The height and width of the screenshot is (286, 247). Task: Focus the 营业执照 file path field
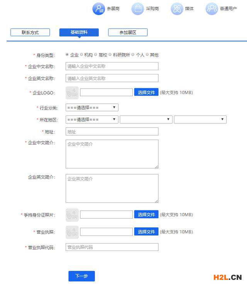click(107, 232)
